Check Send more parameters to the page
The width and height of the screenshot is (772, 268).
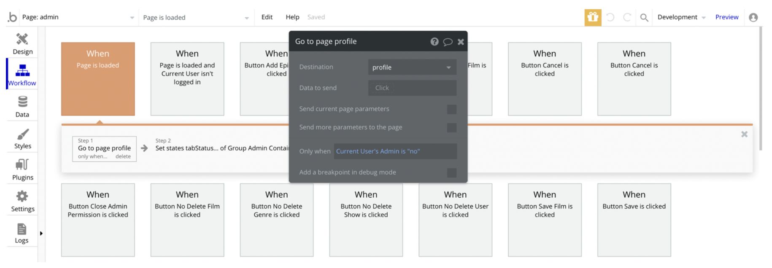451,128
